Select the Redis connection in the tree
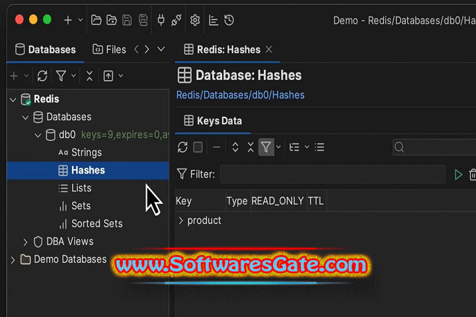This screenshot has height=317, width=476. (46, 99)
